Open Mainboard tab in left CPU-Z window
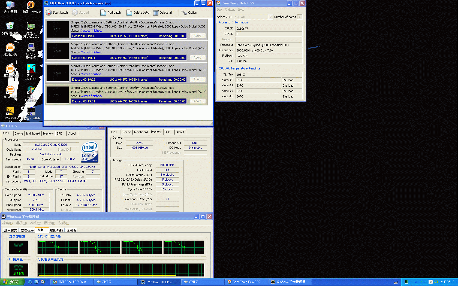The width and height of the screenshot is (458, 286). [x=33, y=133]
